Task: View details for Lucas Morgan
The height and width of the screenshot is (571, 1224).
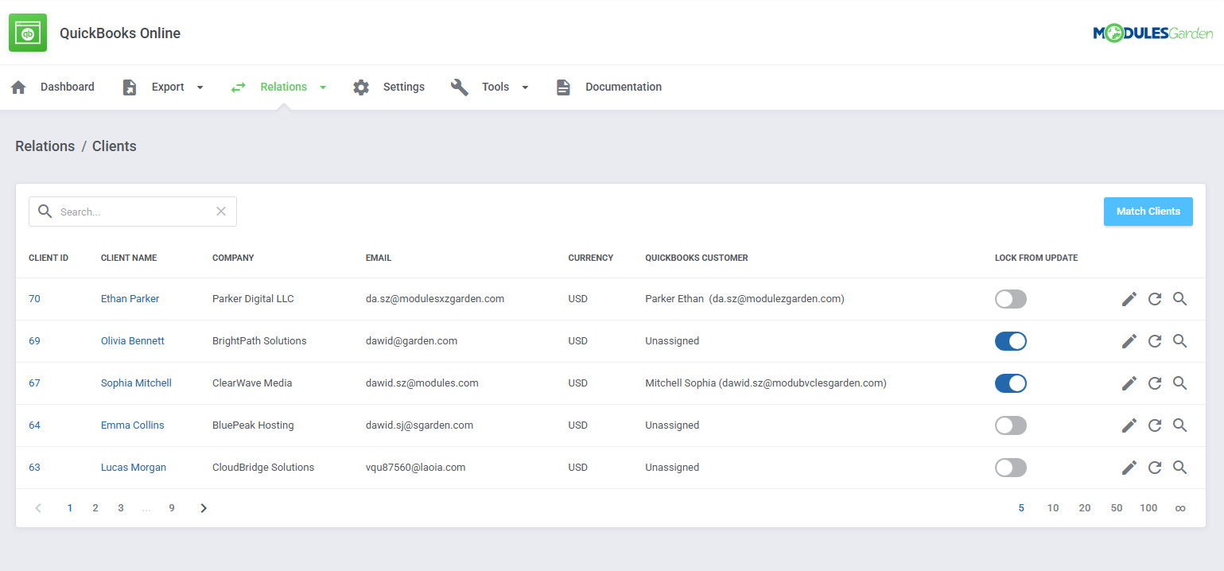Action: pos(1180,468)
